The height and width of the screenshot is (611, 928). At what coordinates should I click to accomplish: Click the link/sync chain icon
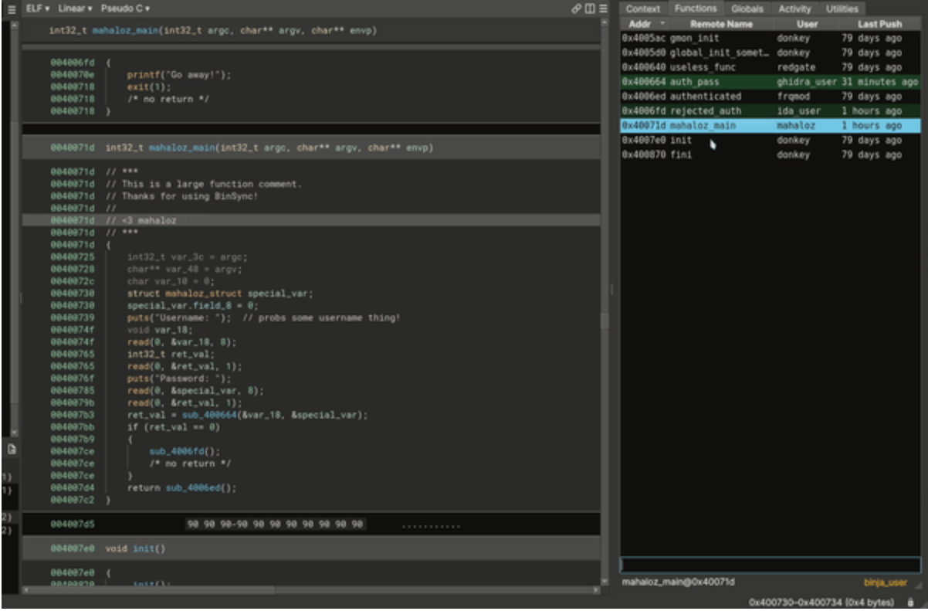point(576,8)
